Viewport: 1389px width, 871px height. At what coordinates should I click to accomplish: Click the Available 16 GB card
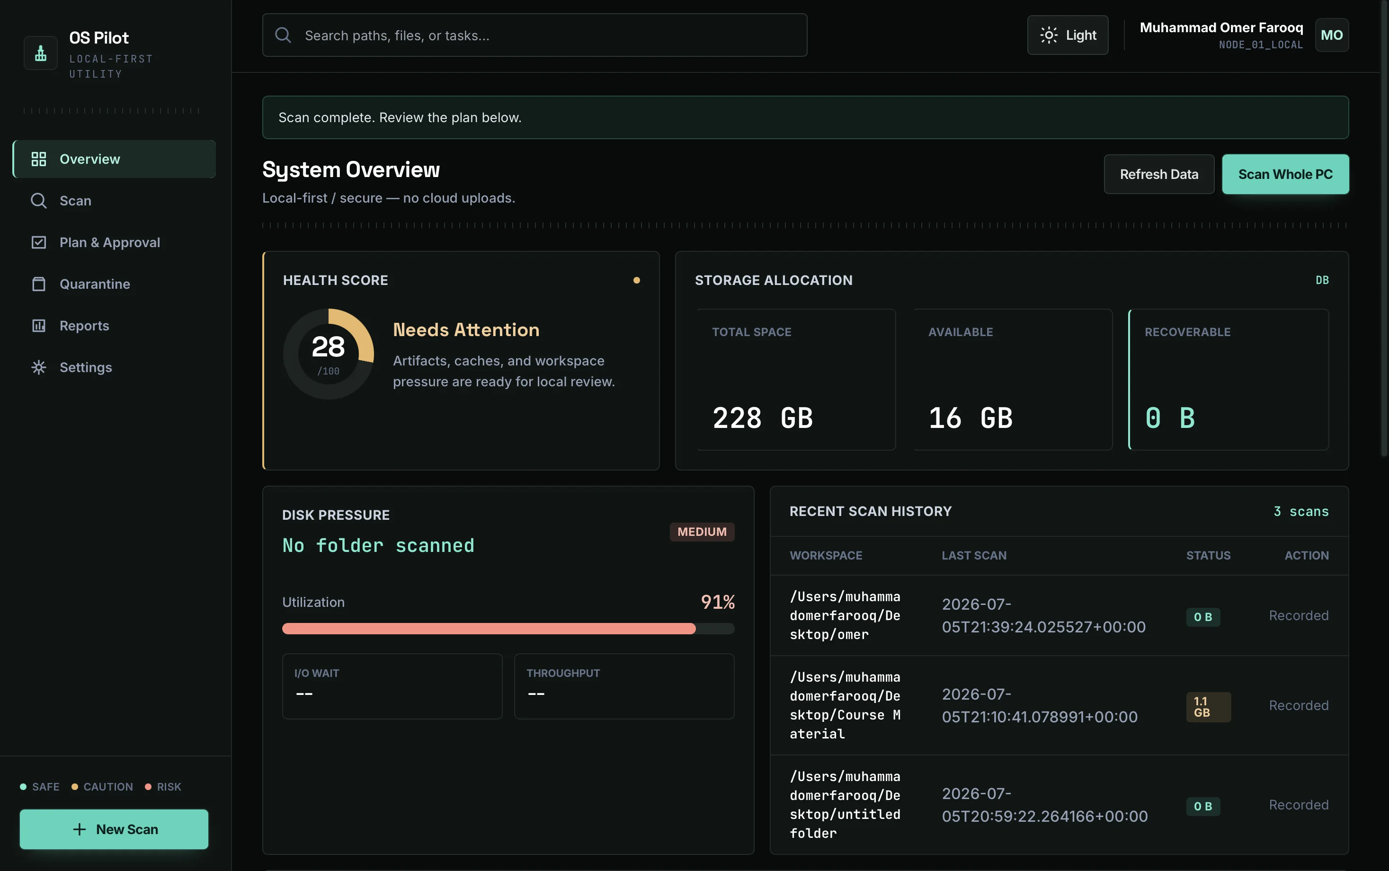1012,380
